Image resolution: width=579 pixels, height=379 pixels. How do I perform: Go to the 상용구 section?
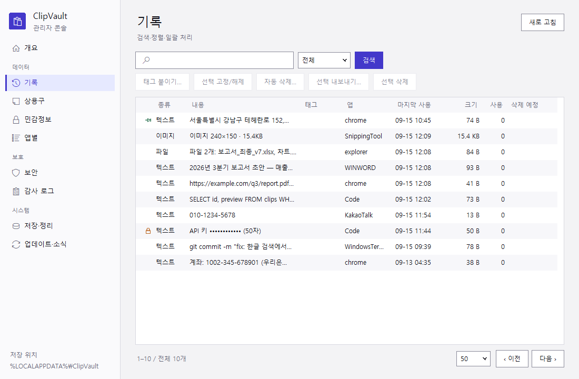coord(60,101)
